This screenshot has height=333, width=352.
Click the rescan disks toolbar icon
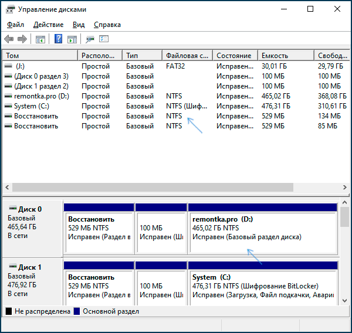[x=90, y=39]
